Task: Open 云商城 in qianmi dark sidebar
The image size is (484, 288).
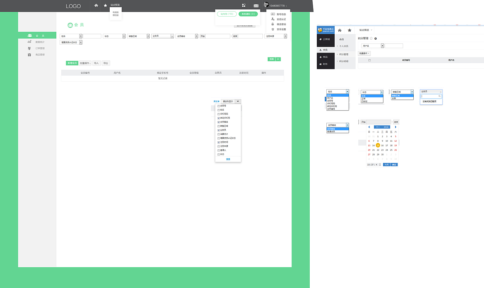Action: coord(326,39)
